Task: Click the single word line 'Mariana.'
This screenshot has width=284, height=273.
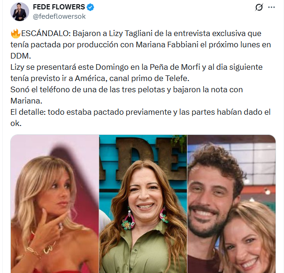Action: tap(26, 101)
